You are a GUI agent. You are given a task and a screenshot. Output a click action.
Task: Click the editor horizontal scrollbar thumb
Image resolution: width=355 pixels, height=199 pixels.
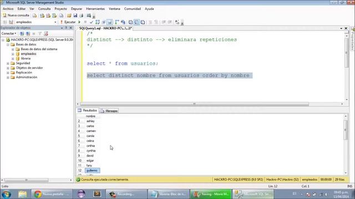pyautogui.click(x=195, y=104)
